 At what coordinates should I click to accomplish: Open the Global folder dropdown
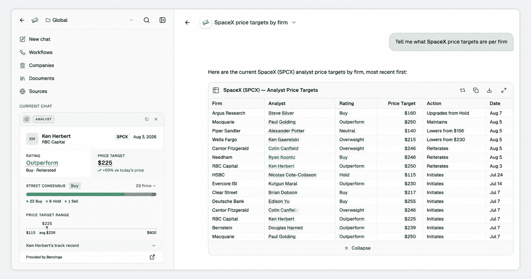[x=89, y=20]
